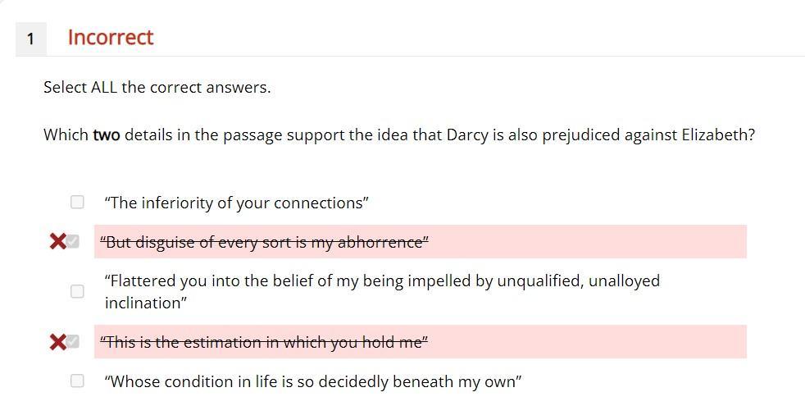805x415 pixels.
Task: Tick the checkbox beside "Flattered you into the belief"
Action: click(x=77, y=291)
